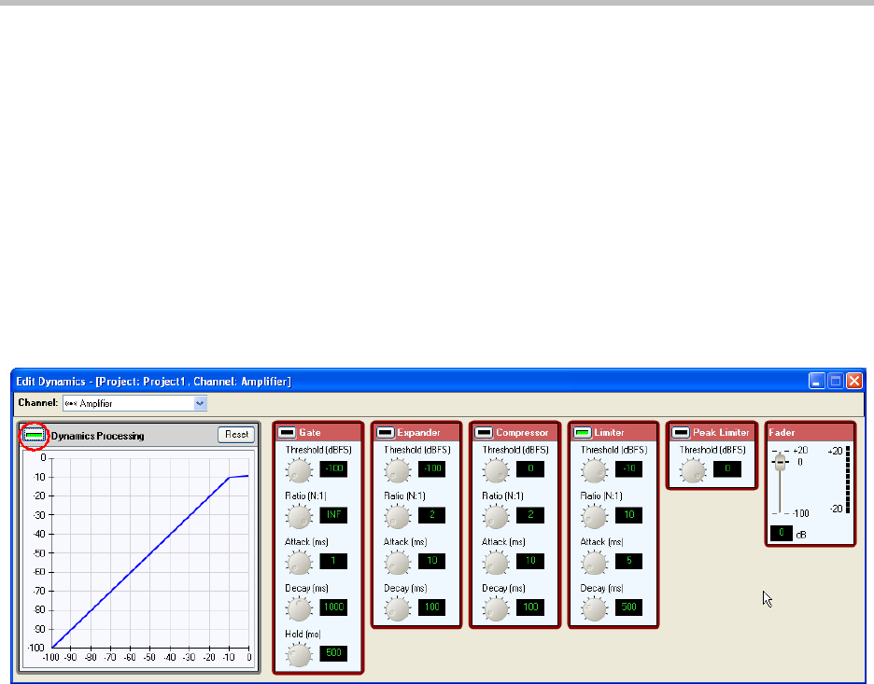Disable the Limiter section

tap(582, 433)
